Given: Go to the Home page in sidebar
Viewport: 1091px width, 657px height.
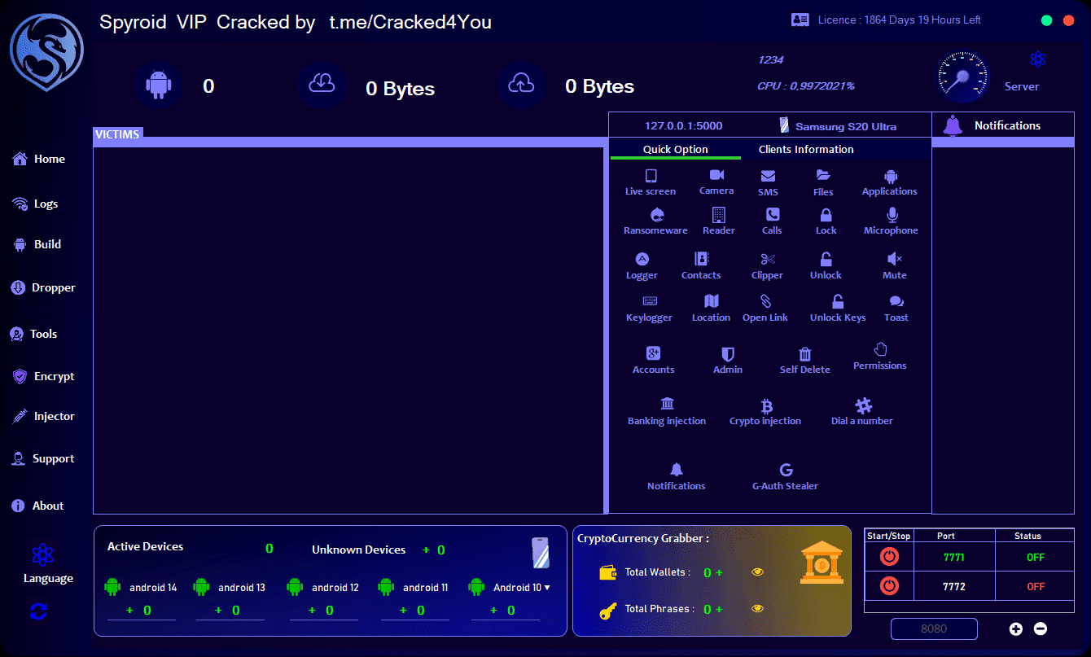Looking at the screenshot, I should [39, 159].
